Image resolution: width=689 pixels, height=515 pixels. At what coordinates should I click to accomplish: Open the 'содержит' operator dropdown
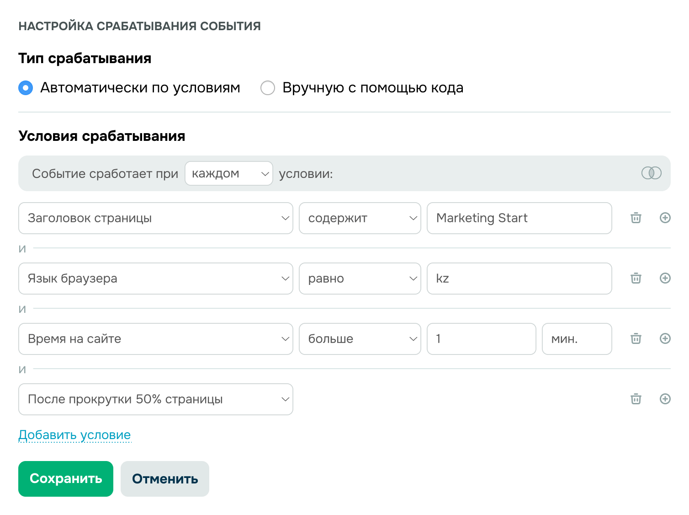pyautogui.click(x=360, y=218)
